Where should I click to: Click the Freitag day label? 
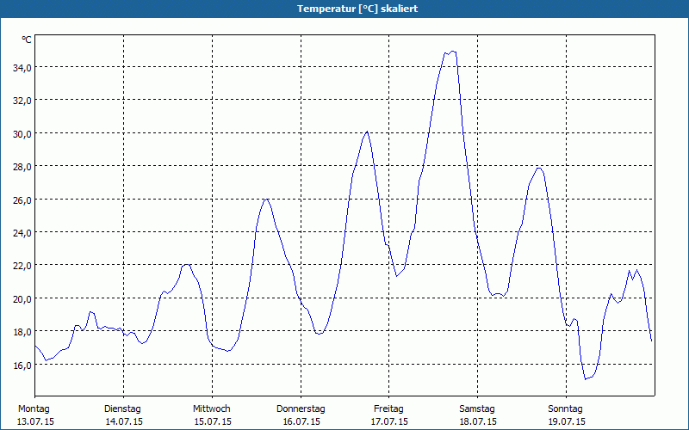[388, 408]
